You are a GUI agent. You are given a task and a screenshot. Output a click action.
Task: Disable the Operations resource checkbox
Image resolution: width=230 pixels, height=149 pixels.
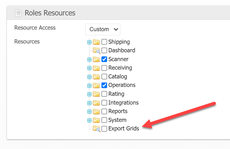click(104, 85)
